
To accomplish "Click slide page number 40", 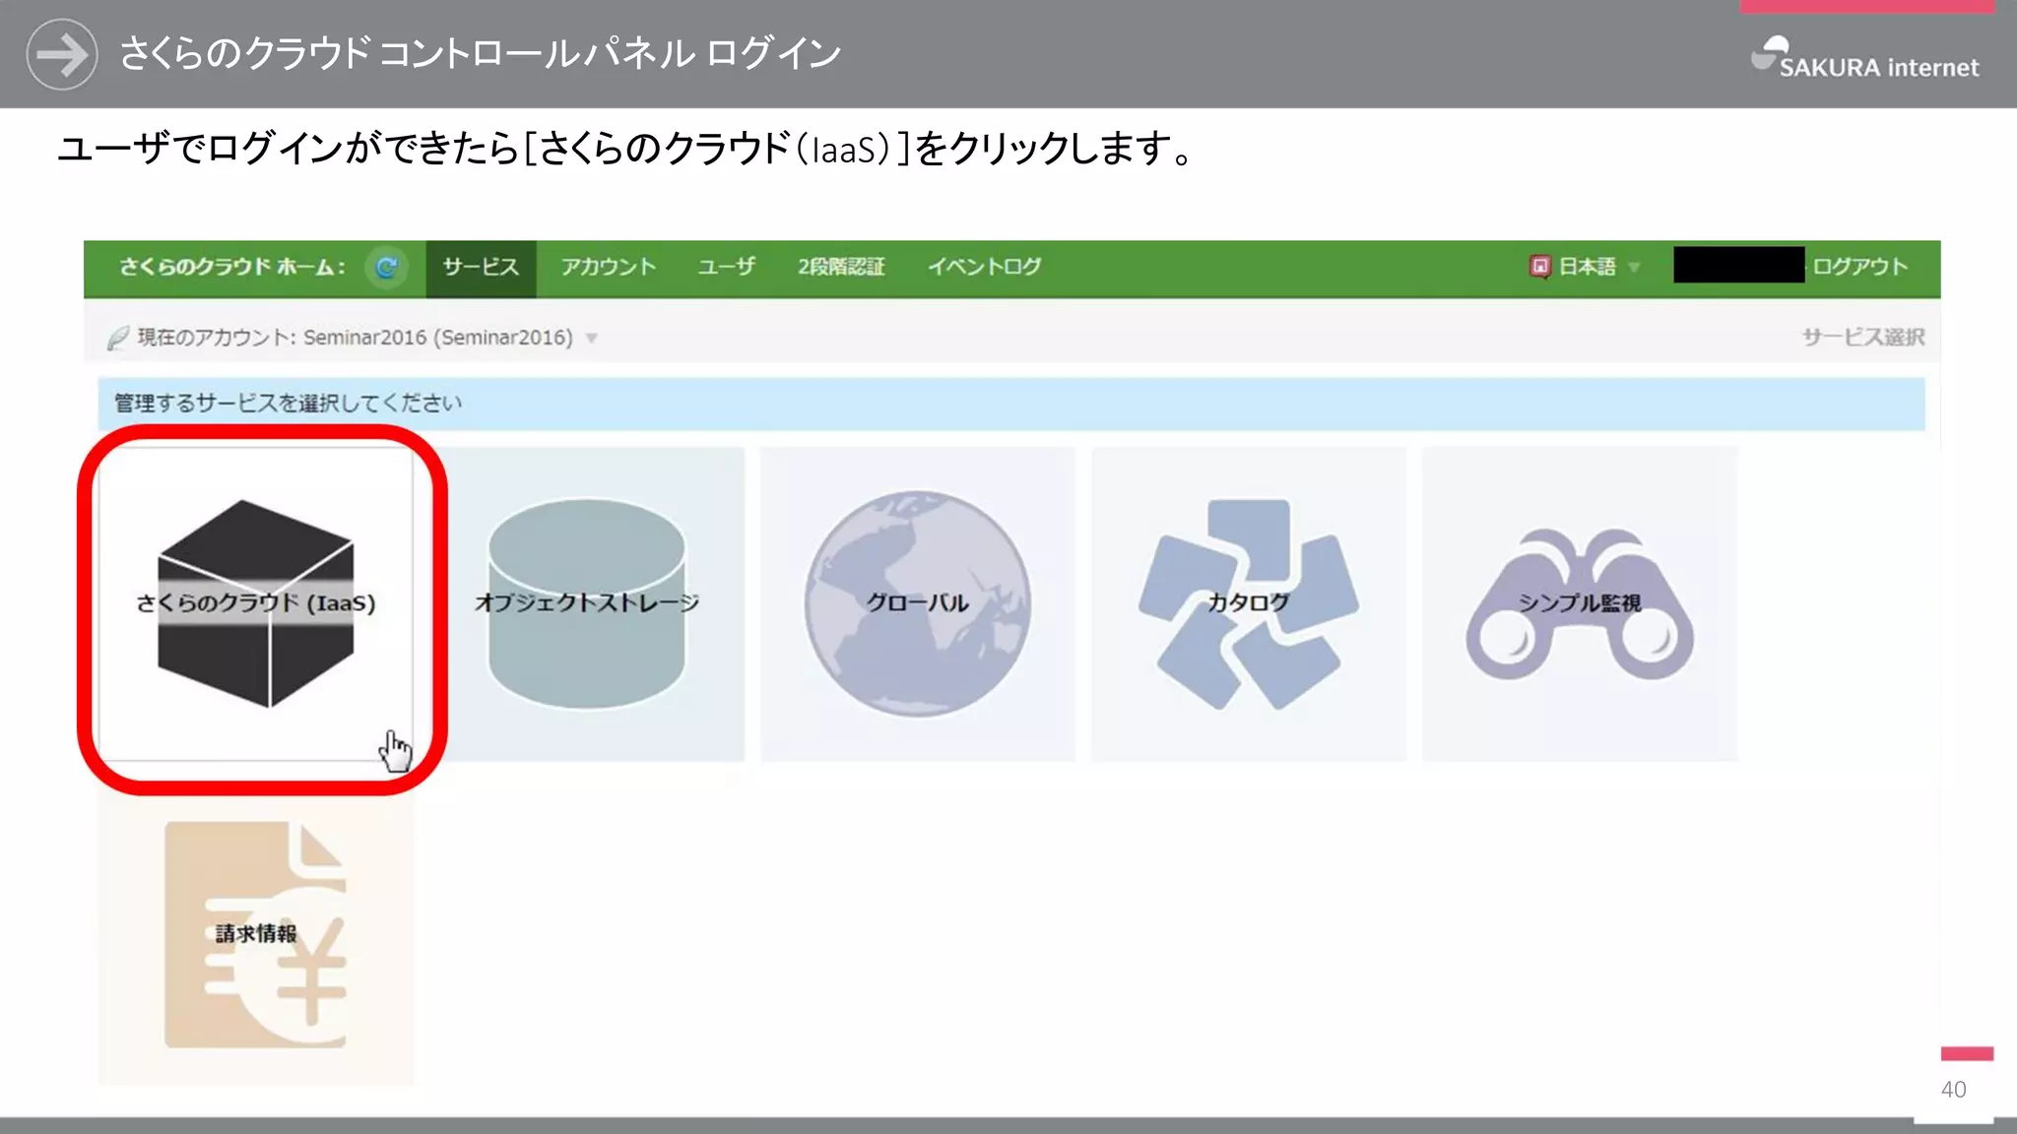I will point(1954,1090).
